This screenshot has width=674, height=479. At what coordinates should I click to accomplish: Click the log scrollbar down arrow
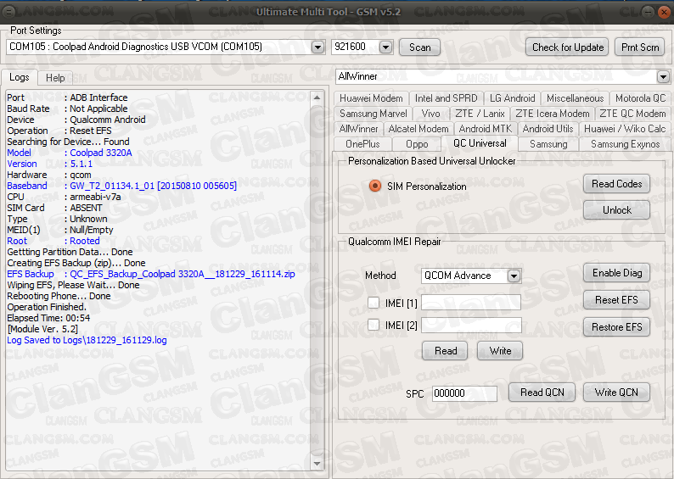pos(317,464)
